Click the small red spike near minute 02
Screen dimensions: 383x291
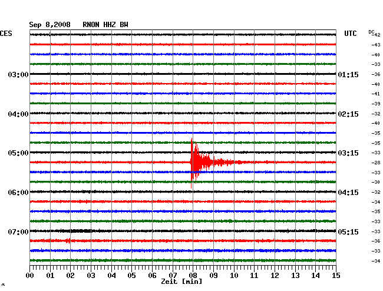click(x=68, y=241)
